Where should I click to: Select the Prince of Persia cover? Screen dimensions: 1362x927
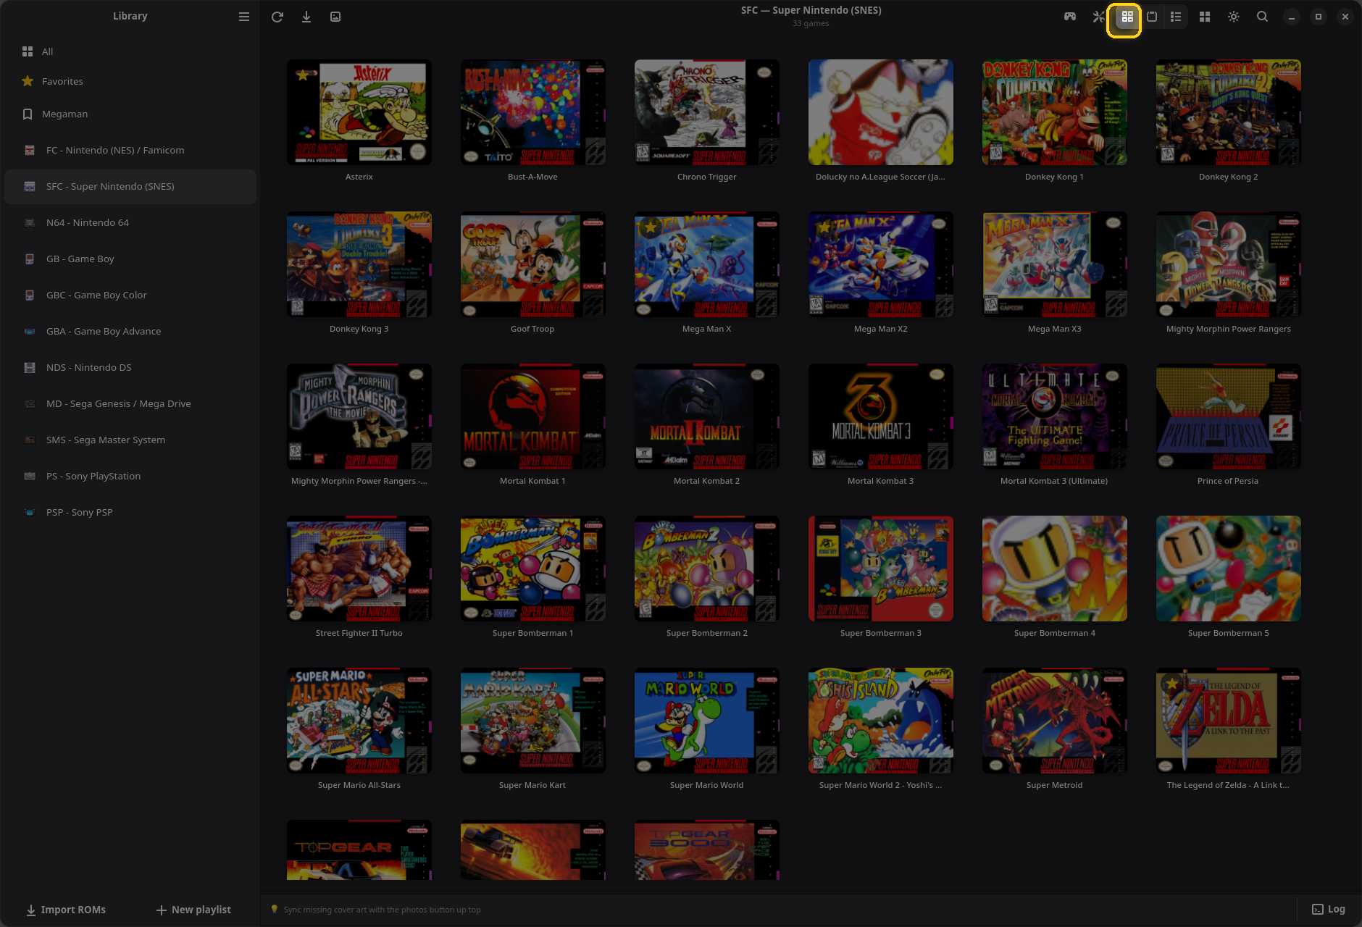(1229, 416)
